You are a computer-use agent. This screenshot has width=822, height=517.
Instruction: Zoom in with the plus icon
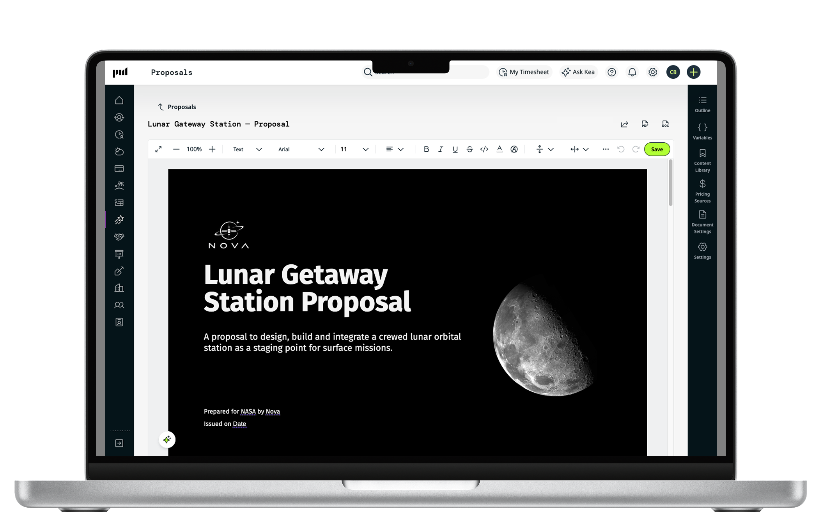click(212, 149)
